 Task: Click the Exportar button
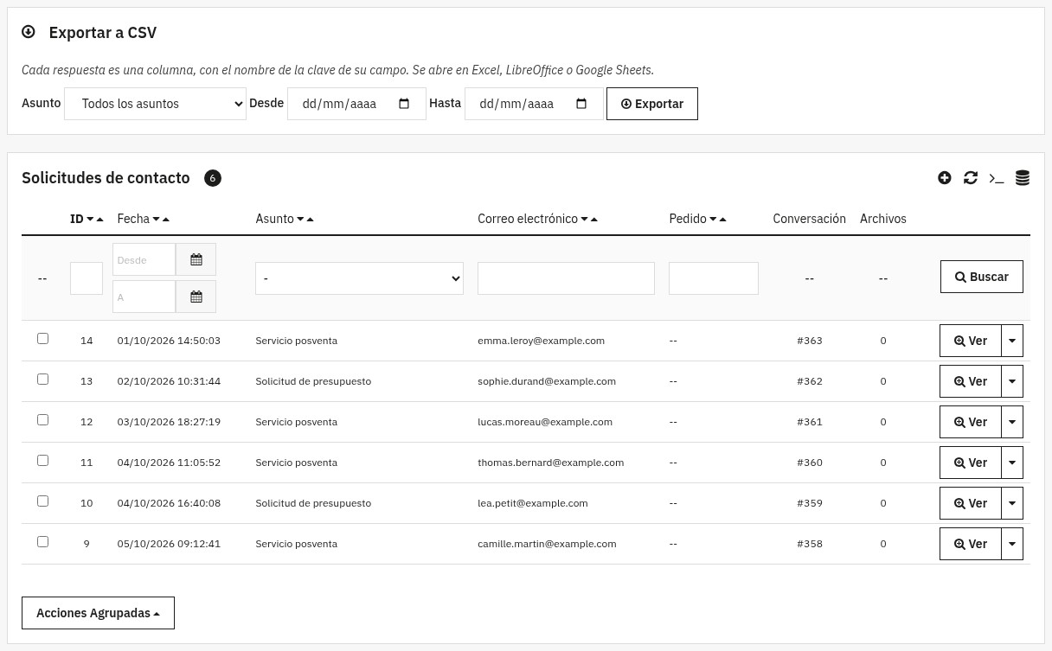[652, 104]
